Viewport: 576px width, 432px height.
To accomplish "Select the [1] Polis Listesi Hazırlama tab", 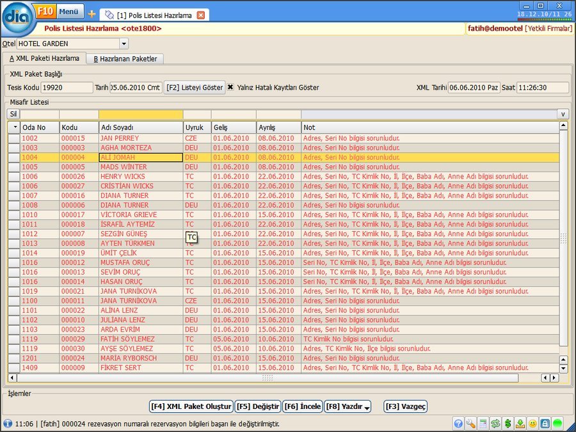I will [154, 15].
